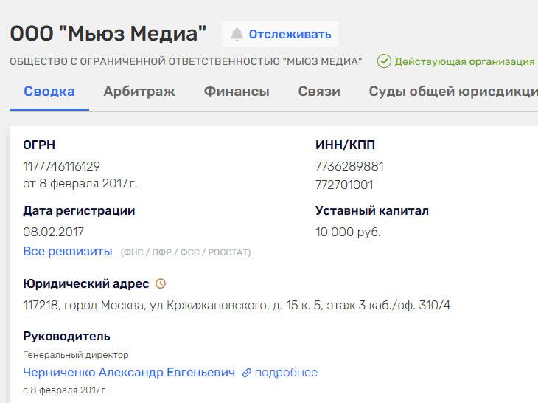This screenshot has height=403, width=538.
Task: Click the capital value 10 000 руб.
Action: [x=348, y=232]
